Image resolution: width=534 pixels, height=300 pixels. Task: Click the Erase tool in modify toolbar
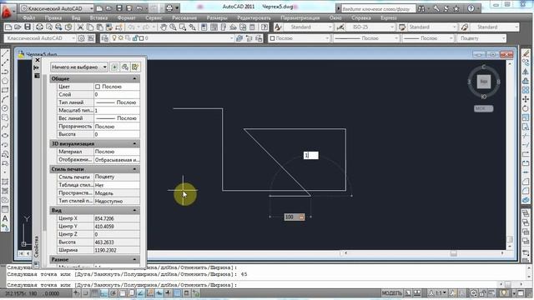526,53
